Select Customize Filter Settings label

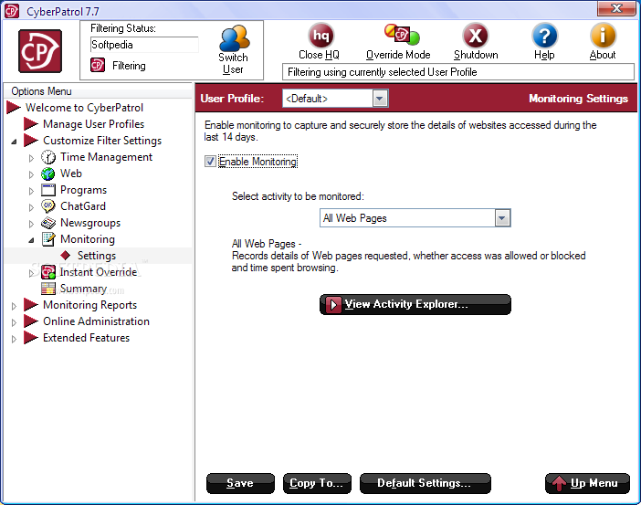(102, 141)
